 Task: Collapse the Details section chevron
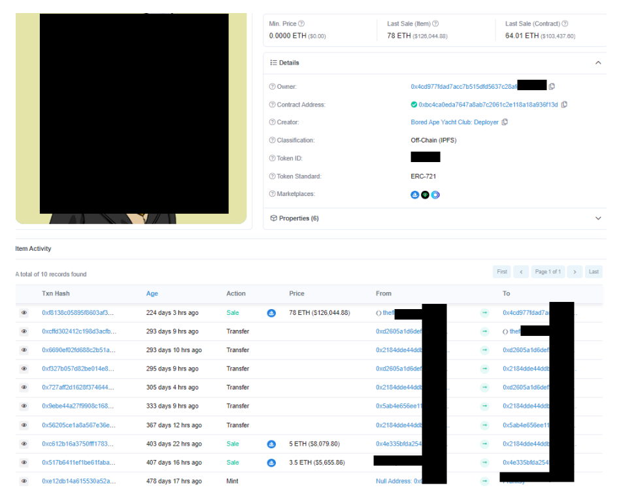(598, 63)
